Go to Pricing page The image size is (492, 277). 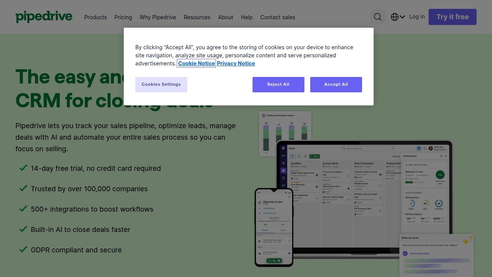123,17
